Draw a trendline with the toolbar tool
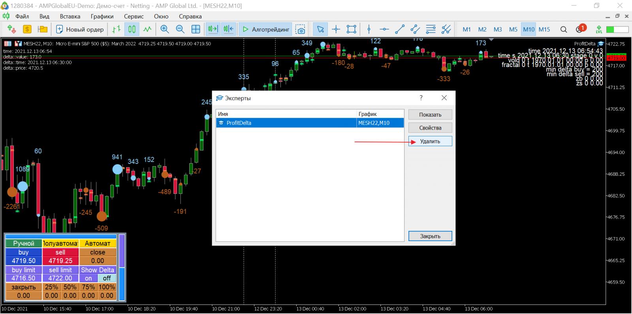The height and width of the screenshot is (314, 632). tap(400, 29)
